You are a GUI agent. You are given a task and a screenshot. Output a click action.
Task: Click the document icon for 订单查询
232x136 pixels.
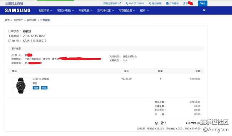[167, 3]
